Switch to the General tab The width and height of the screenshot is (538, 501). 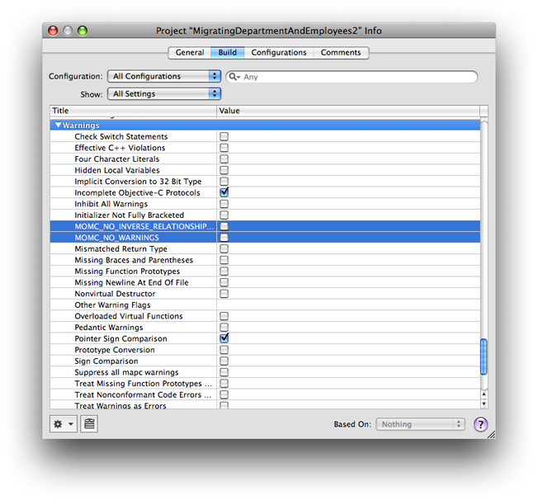190,53
